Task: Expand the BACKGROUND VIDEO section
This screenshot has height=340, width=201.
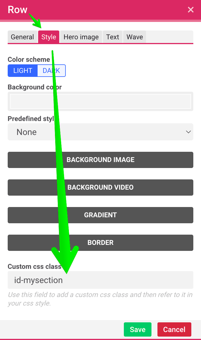Action: tap(100, 187)
